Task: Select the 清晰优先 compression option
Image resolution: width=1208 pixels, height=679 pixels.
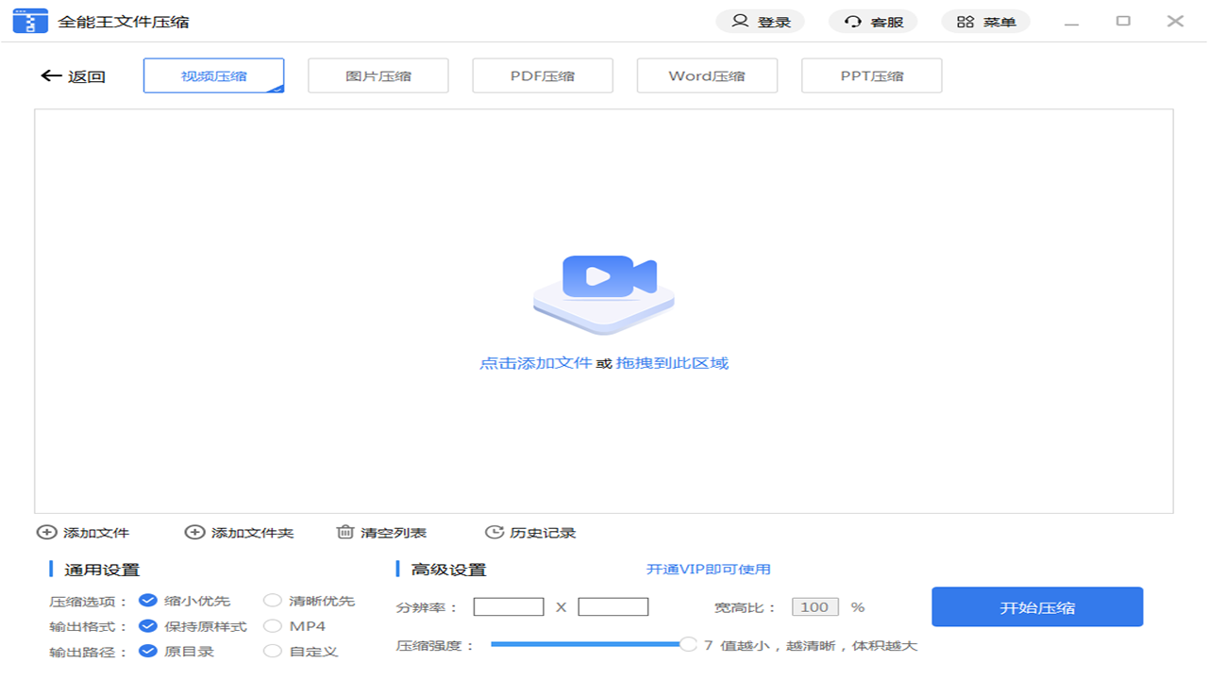Action: pyautogui.click(x=273, y=600)
